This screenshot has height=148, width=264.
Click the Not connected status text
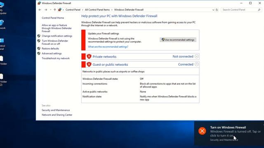[x=183, y=56]
